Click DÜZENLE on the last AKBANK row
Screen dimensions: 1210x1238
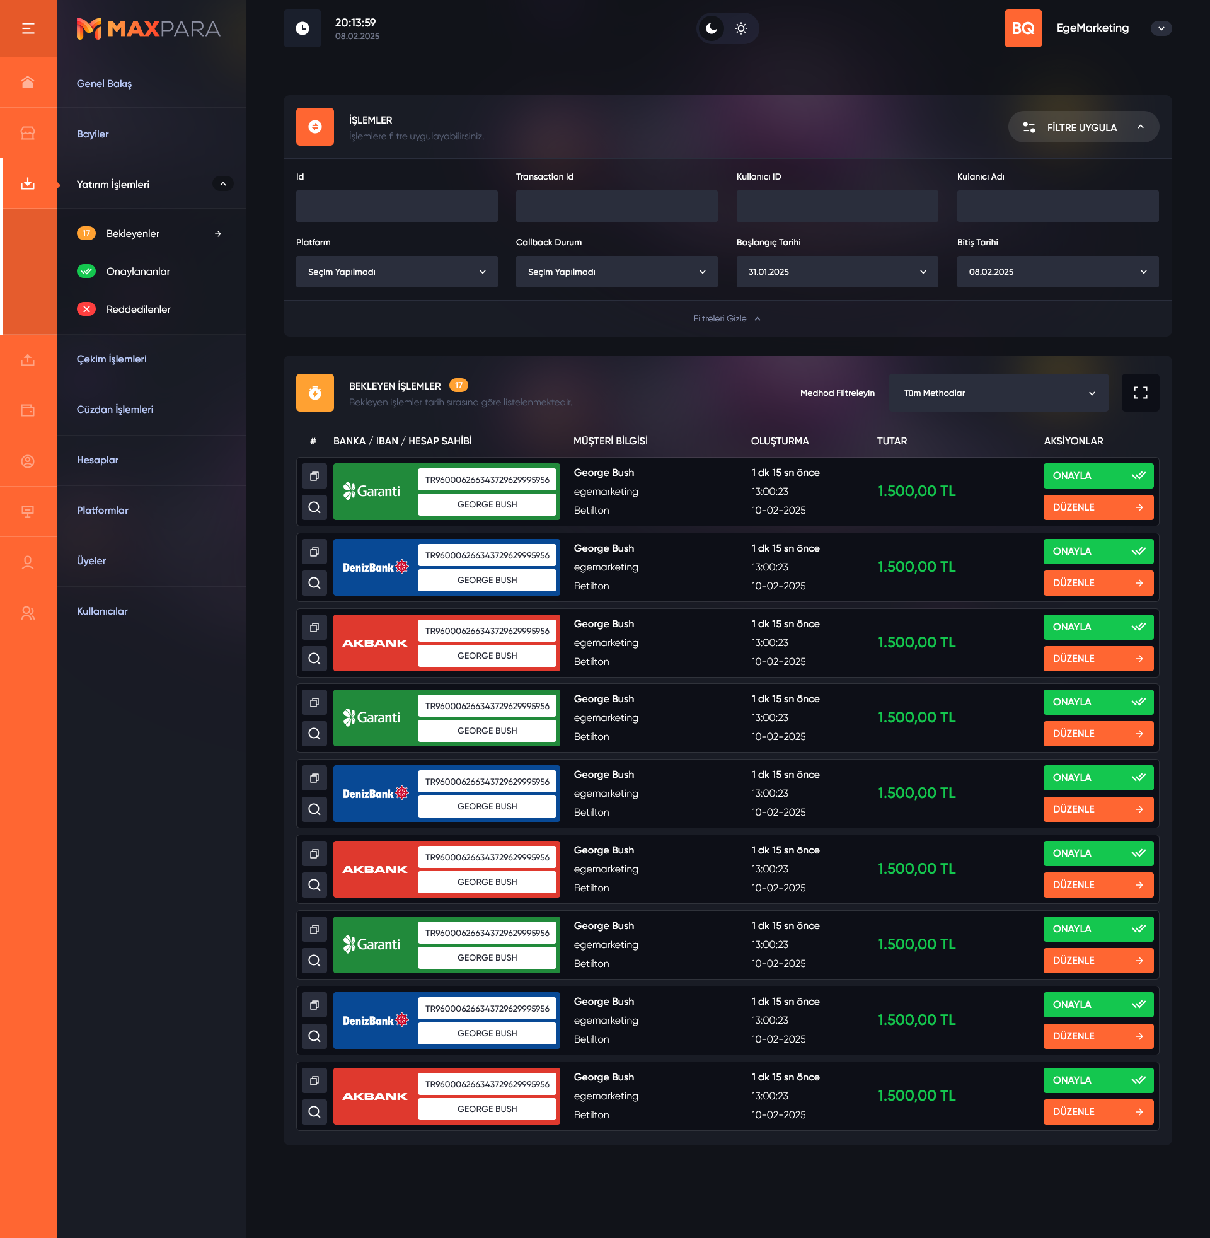(x=1098, y=1111)
